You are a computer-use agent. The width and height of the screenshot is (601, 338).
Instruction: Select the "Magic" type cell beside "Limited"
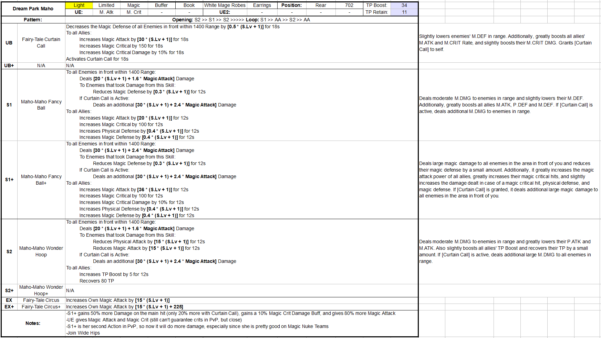tap(134, 6)
